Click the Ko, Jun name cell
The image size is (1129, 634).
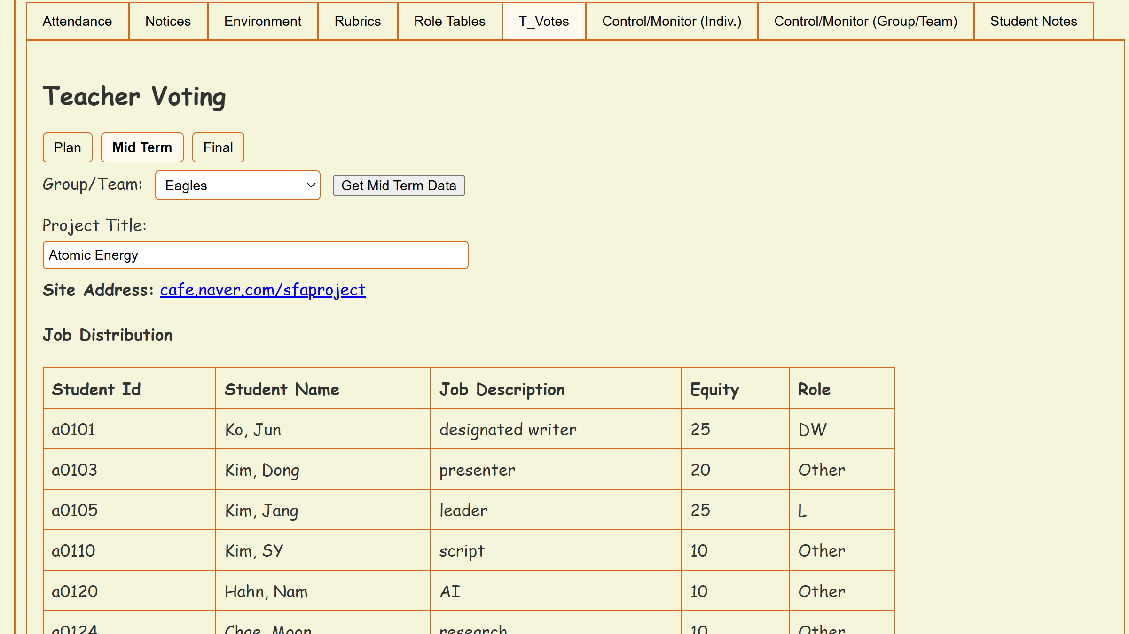click(253, 430)
